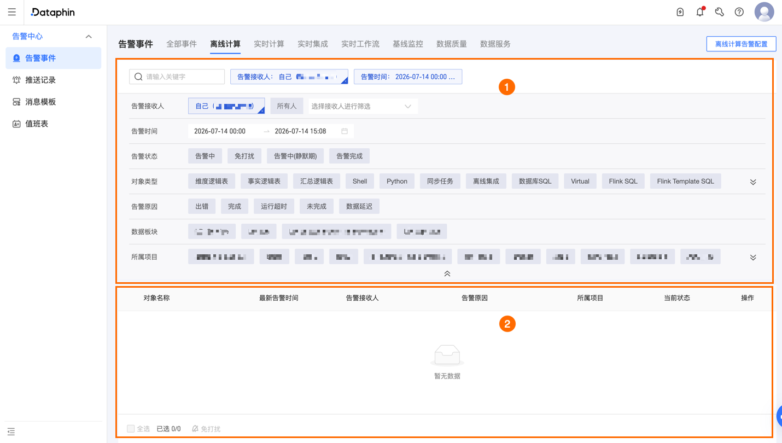
Task: Filter by 汇总逻辑表 object type
Action: click(x=317, y=182)
